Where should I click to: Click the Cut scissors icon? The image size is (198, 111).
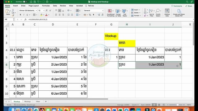(13, 10)
